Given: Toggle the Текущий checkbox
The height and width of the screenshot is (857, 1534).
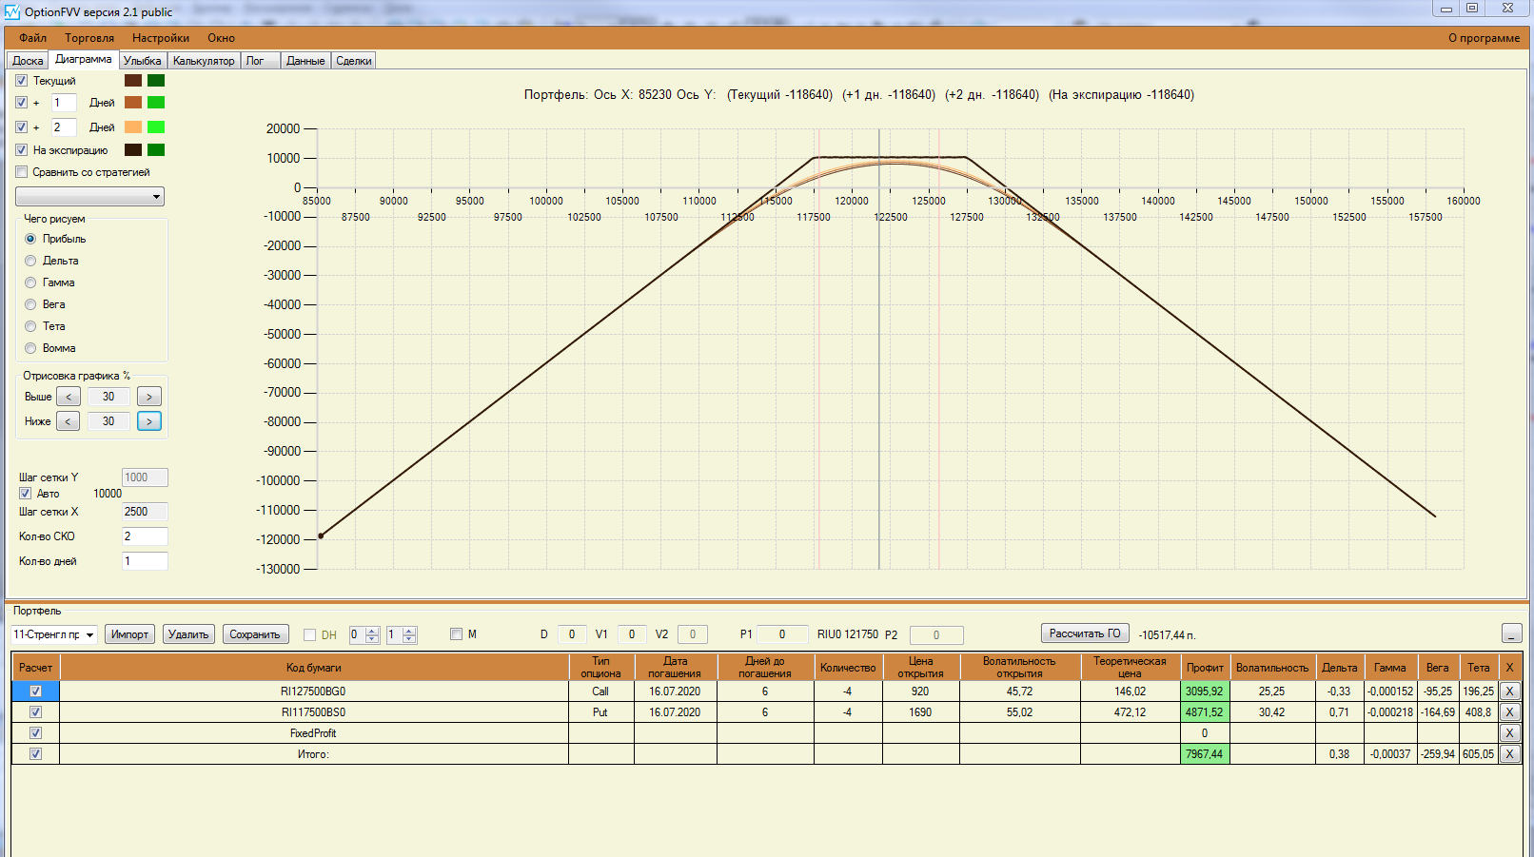Looking at the screenshot, I should click(22, 81).
